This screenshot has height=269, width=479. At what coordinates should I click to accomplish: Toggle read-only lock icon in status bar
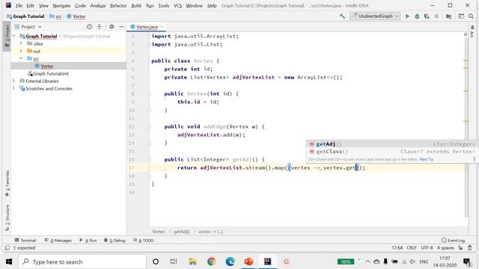[460, 247]
